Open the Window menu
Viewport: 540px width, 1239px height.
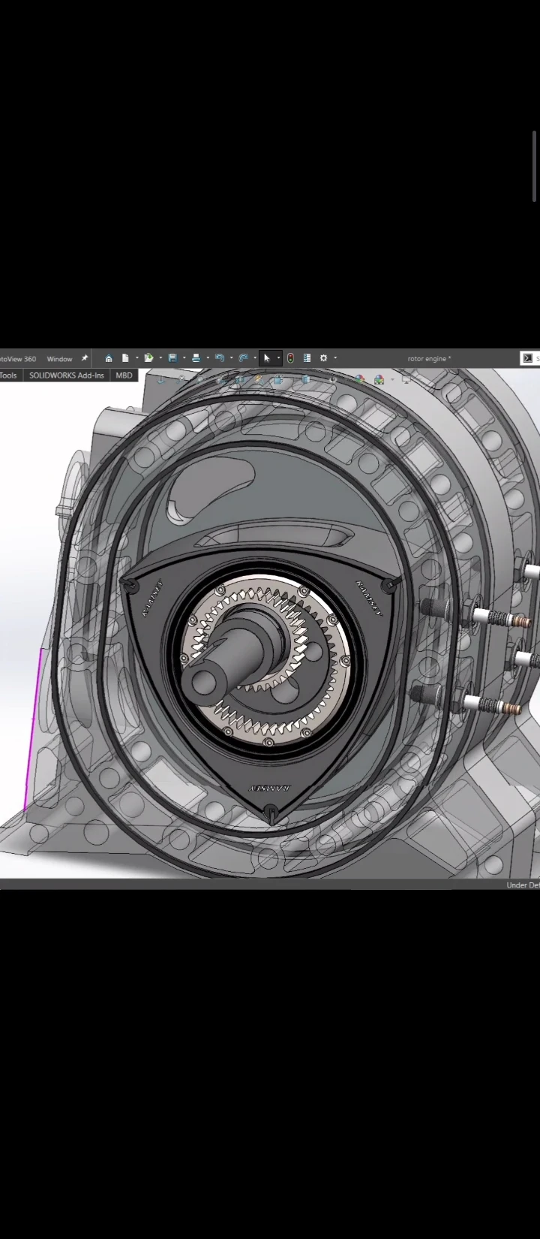[59, 359]
